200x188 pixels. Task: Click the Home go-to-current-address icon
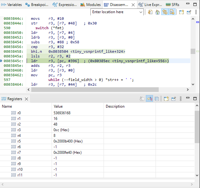coord(157,12)
